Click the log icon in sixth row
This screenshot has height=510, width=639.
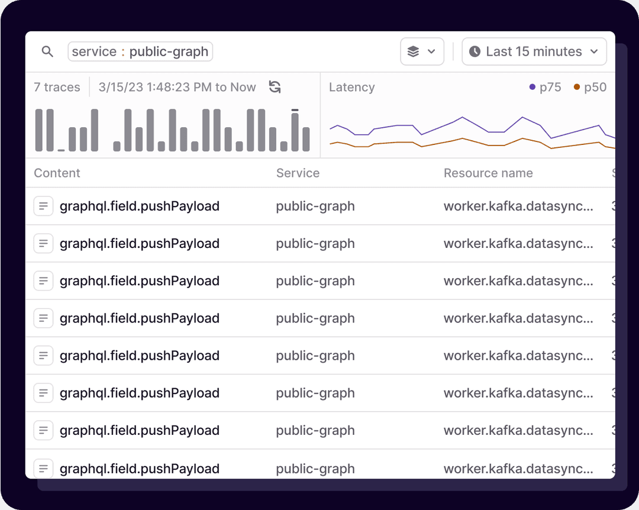pyautogui.click(x=43, y=393)
